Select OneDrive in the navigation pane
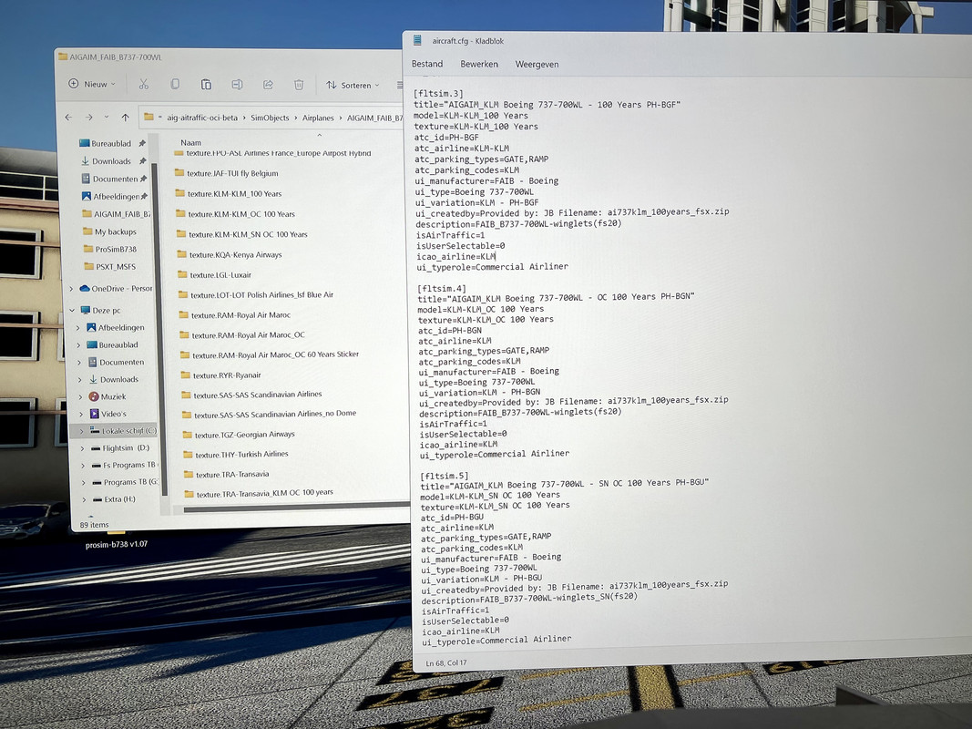The width and height of the screenshot is (972, 729). click(117, 288)
